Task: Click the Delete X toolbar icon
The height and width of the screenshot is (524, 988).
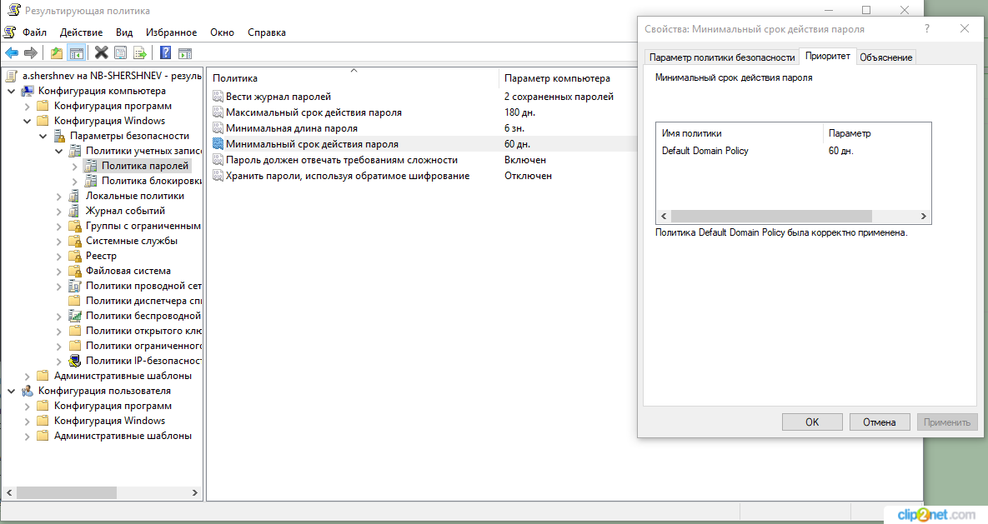Action: pyautogui.click(x=102, y=53)
